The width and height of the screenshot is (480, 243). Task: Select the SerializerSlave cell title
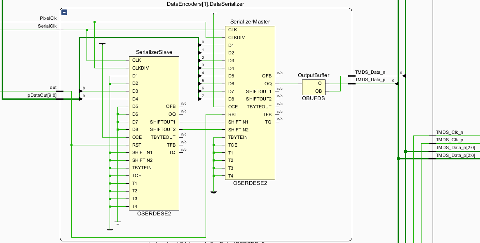pos(154,52)
